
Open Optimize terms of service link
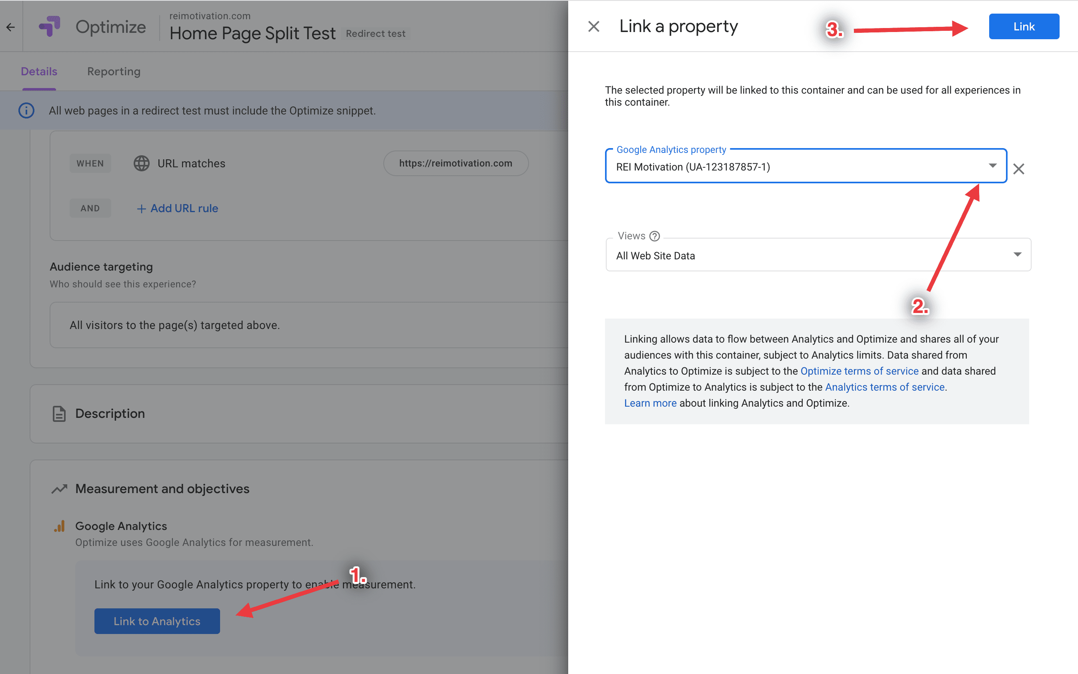click(859, 371)
